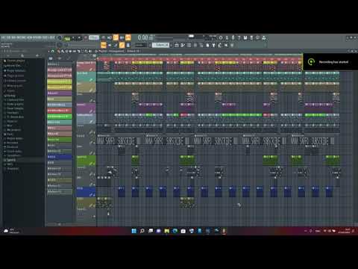
Task: Open the PATTERNS menu
Action: 22,37
